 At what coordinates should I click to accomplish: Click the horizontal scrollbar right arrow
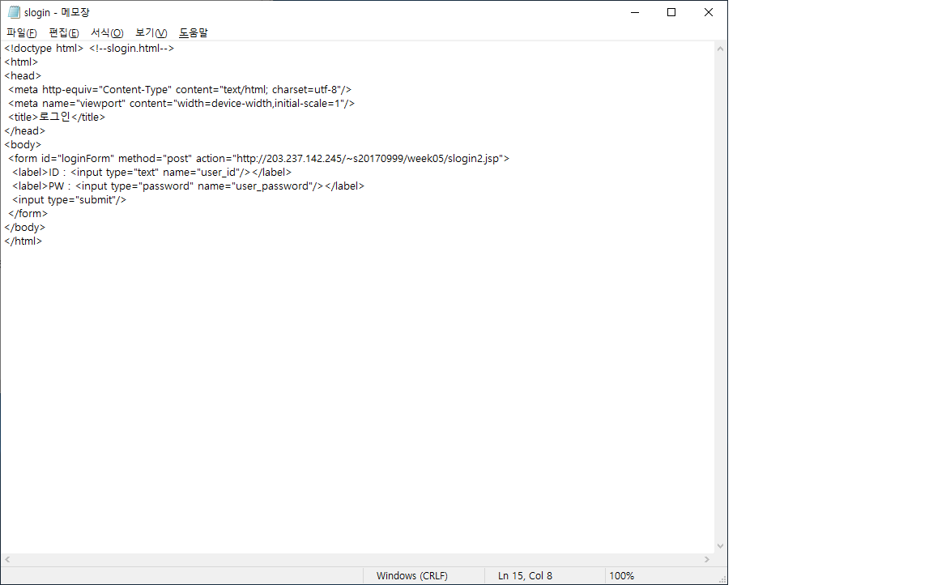tap(706, 560)
